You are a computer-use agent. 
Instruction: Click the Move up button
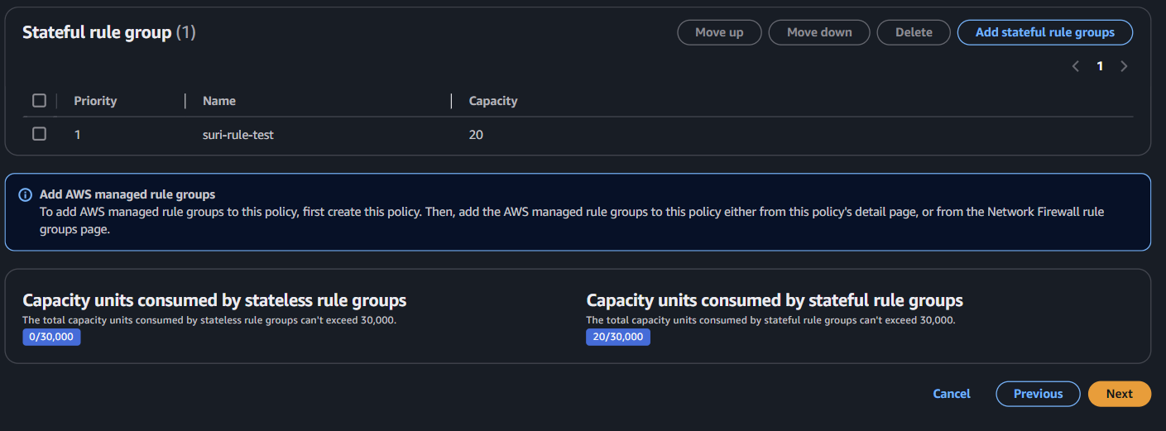click(x=719, y=32)
